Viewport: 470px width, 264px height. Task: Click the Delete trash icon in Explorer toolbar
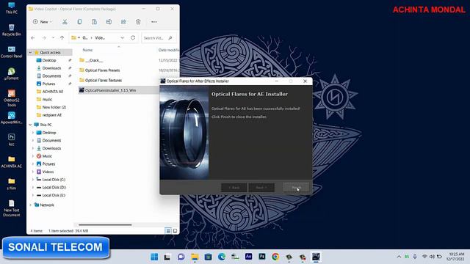[138, 22]
